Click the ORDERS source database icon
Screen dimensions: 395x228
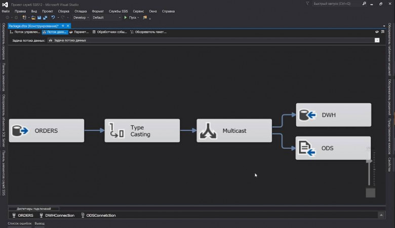coord(20,131)
